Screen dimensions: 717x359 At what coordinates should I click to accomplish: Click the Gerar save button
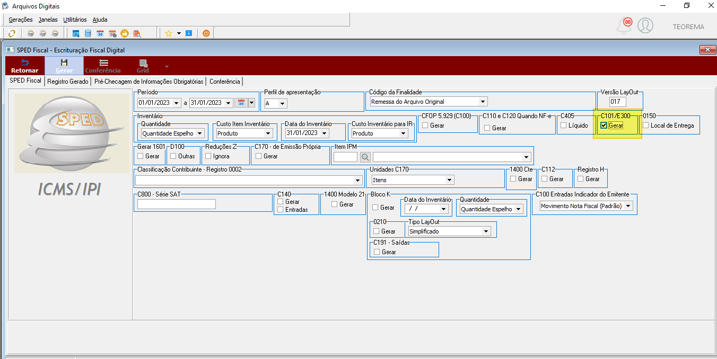tap(64, 66)
